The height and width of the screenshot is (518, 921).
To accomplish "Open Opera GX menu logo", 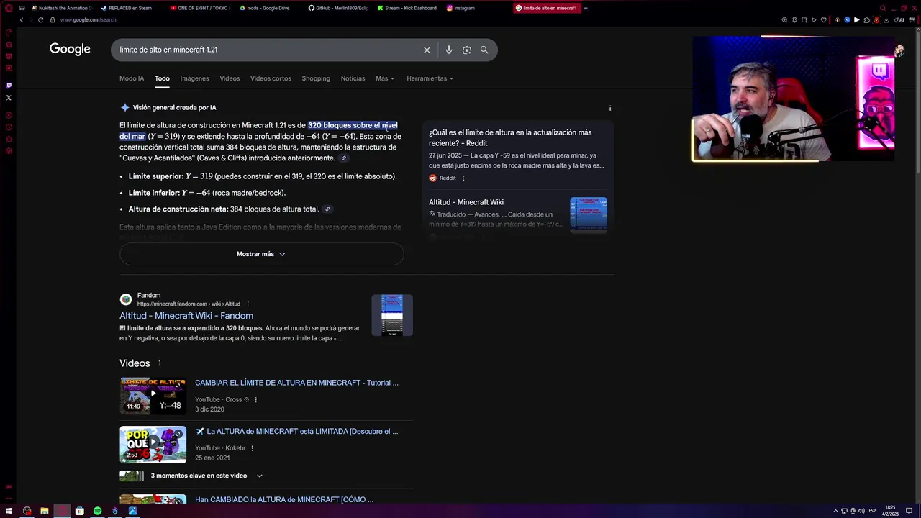I will tap(9, 8).
